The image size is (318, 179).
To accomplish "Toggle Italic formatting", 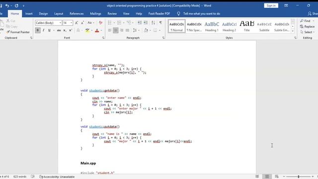I will [43, 30].
